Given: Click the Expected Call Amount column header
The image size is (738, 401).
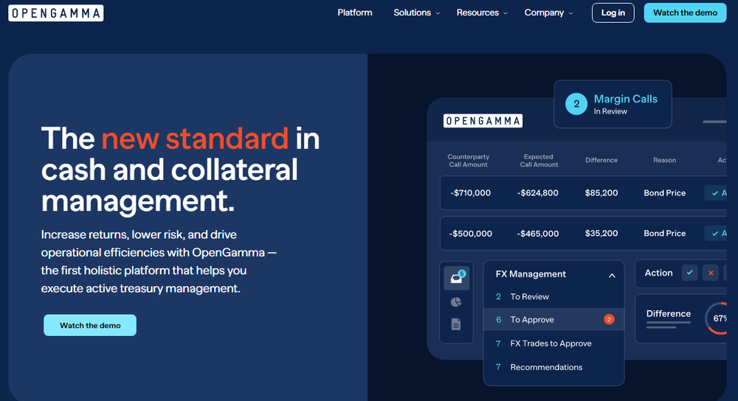Looking at the screenshot, I should tap(539, 160).
